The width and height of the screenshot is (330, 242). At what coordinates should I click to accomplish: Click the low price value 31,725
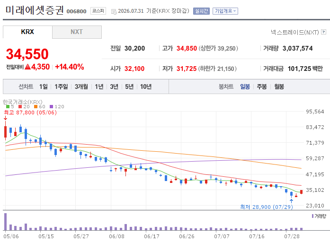pyautogui.click(x=187, y=69)
